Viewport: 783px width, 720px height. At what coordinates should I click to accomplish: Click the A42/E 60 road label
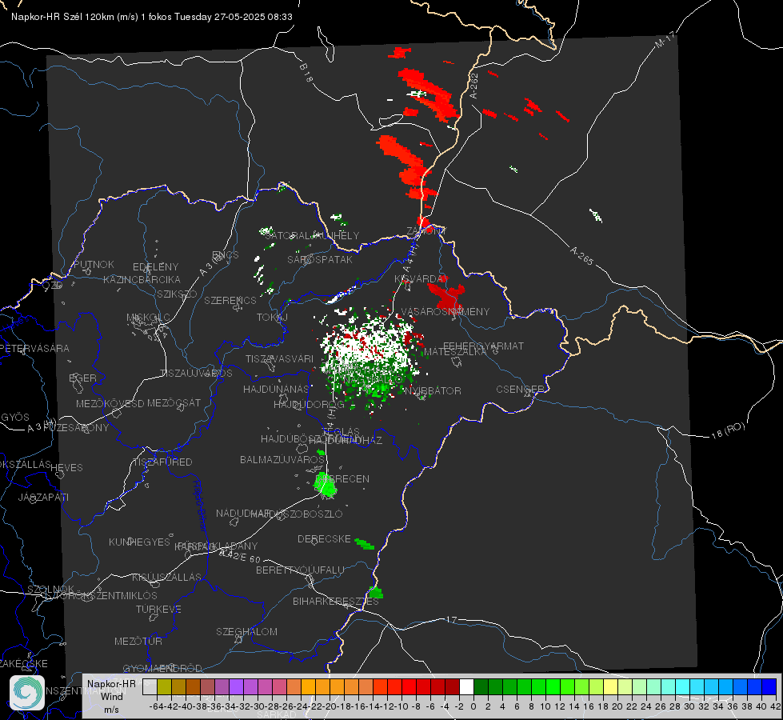coord(240,556)
